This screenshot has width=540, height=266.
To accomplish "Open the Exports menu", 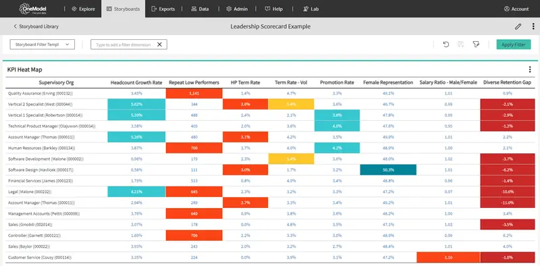I will (x=163, y=9).
